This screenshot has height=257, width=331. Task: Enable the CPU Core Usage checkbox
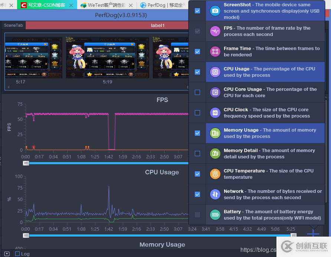pyautogui.click(x=197, y=92)
